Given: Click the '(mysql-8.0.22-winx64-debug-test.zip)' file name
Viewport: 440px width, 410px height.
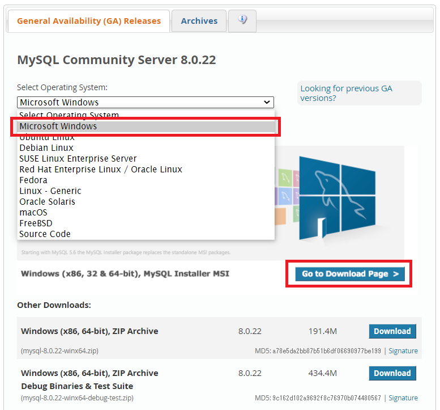Looking at the screenshot, I should point(77,398).
